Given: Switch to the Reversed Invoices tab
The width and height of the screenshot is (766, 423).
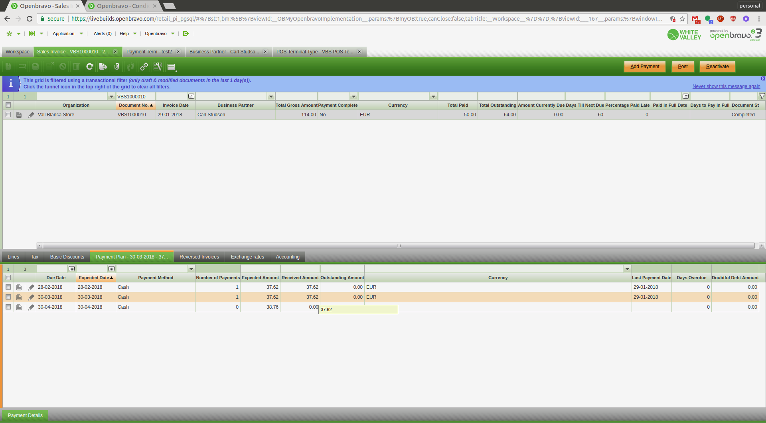Looking at the screenshot, I should [x=199, y=257].
